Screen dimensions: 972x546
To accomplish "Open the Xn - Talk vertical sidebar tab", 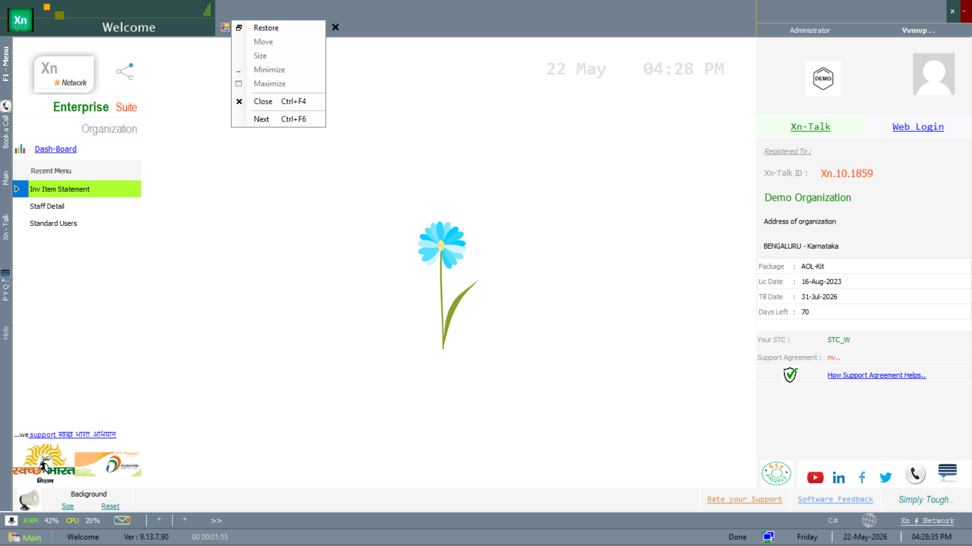I will coord(6,226).
